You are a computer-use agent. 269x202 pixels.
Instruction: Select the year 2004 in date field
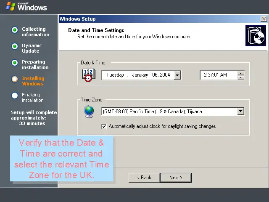(165, 75)
